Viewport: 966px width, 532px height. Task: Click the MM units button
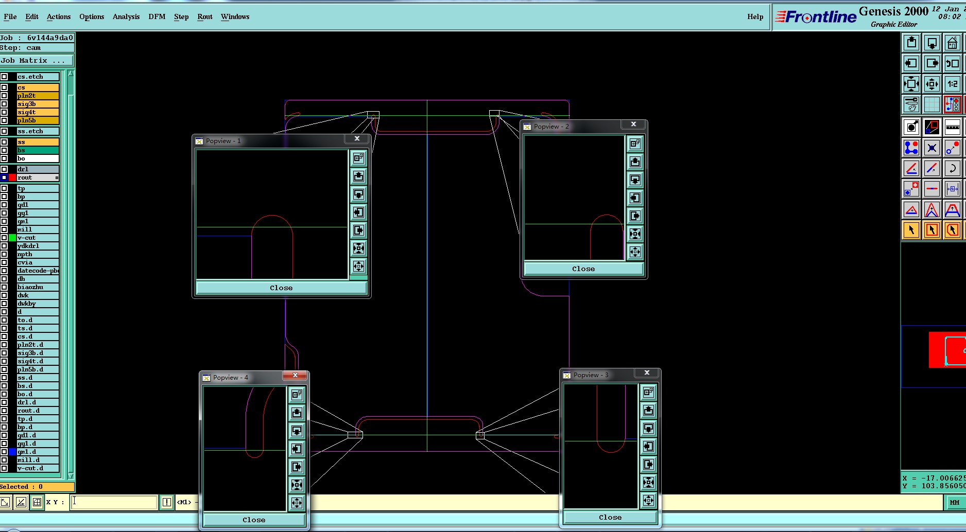click(955, 503)
